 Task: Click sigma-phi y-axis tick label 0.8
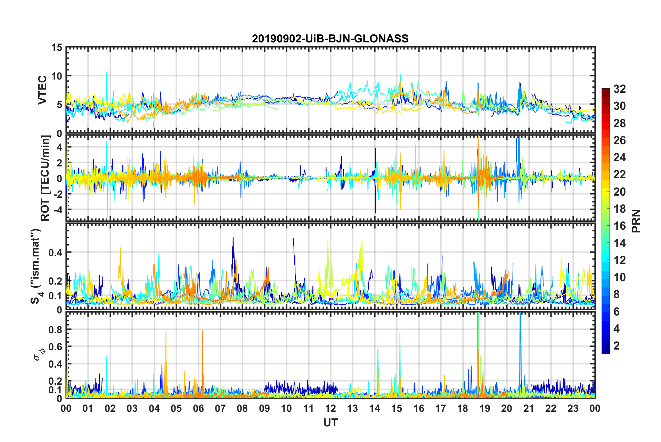pos(55,329)
